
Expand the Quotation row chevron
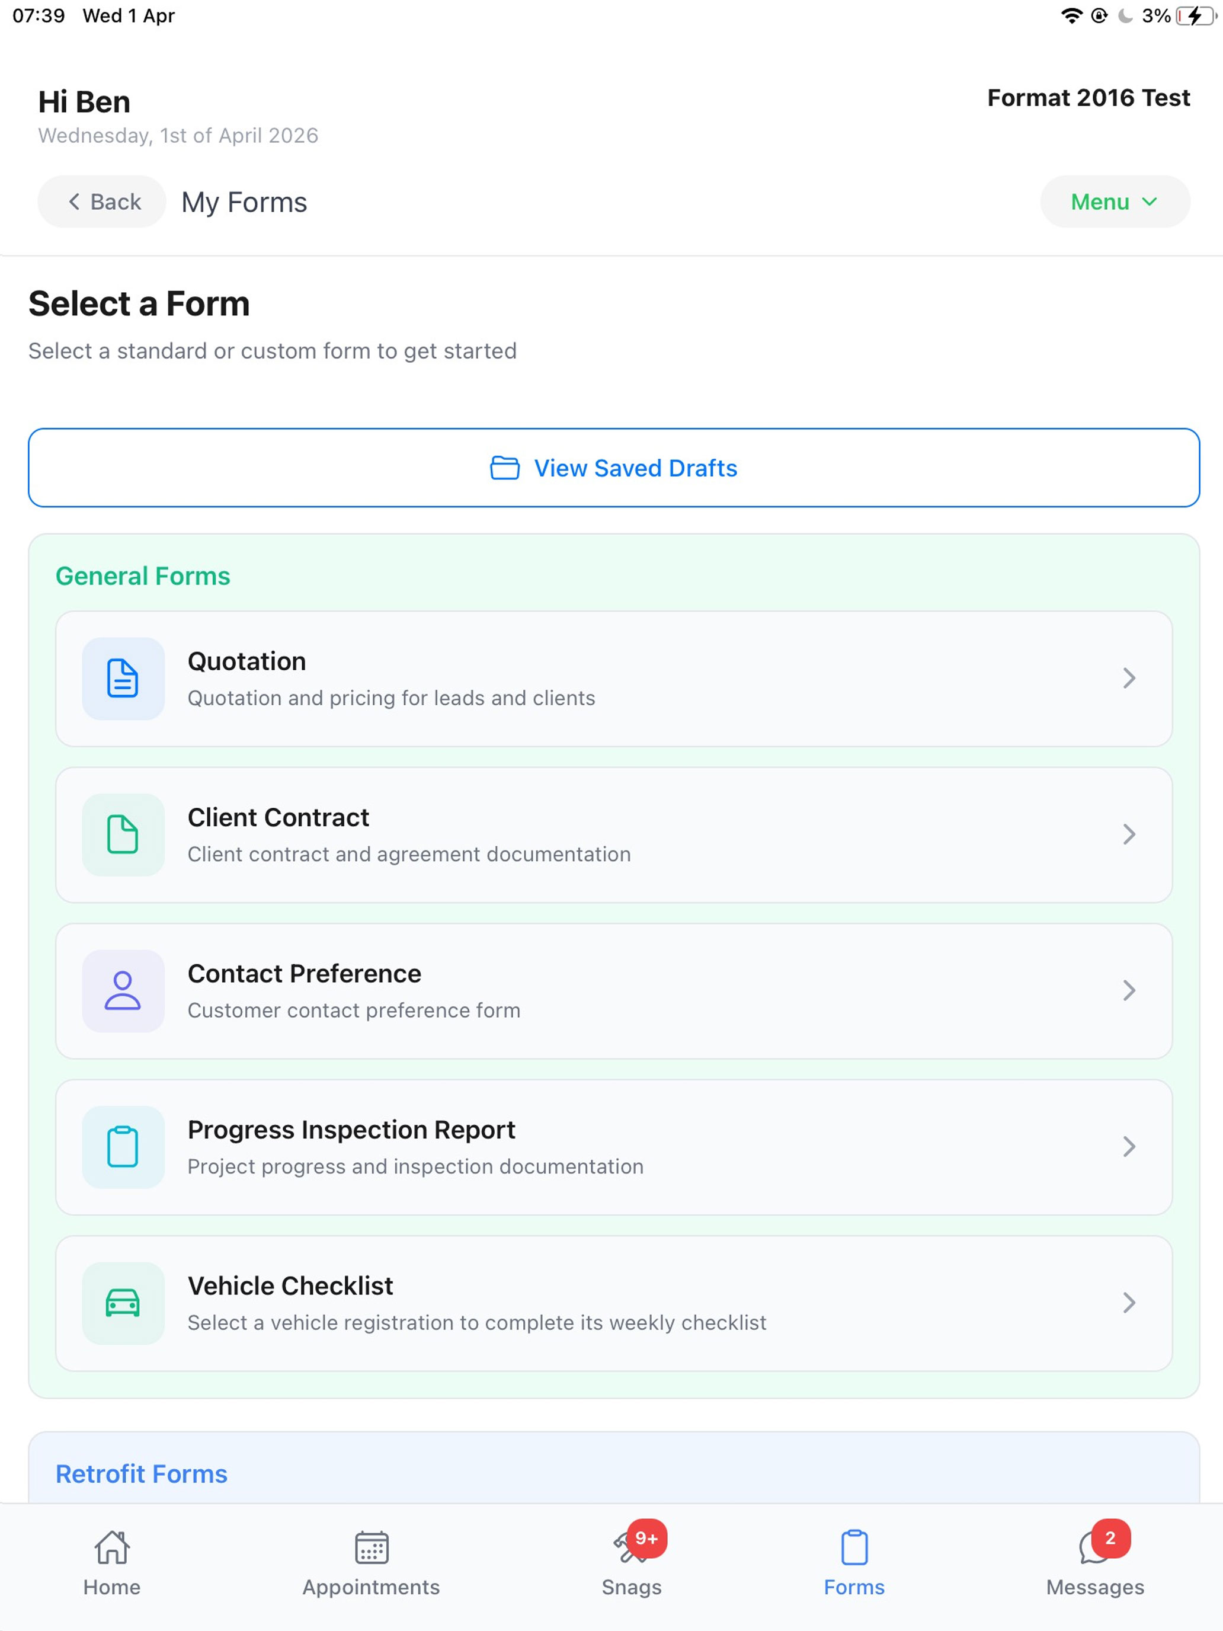click(x=1129, y=679)
